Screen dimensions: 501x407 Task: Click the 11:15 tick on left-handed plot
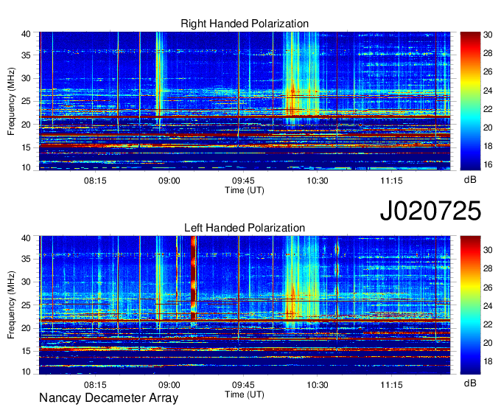pyautogui.click(x=391, y=385)
